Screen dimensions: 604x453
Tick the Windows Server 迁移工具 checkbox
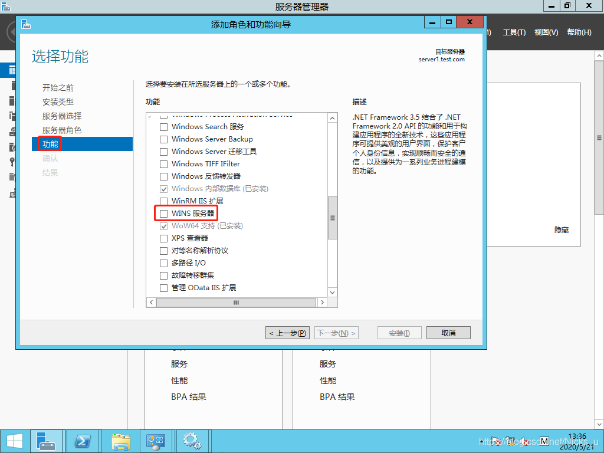164,152
